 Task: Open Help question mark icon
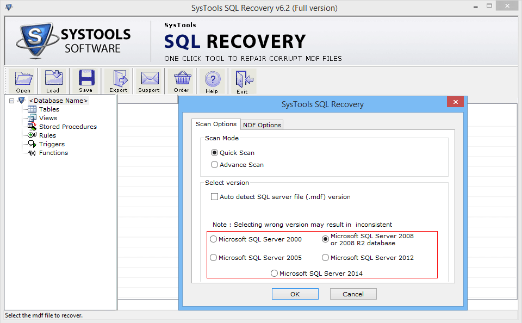coord(213,79)
